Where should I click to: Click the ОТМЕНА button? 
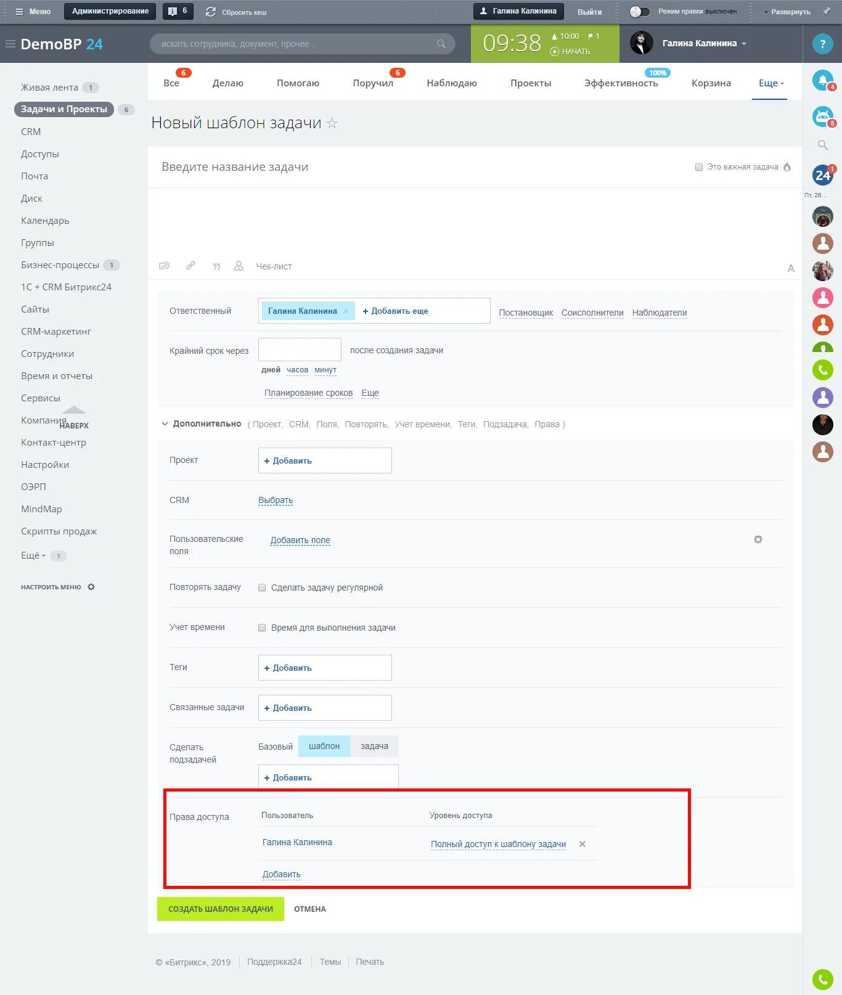click(310, 909)
